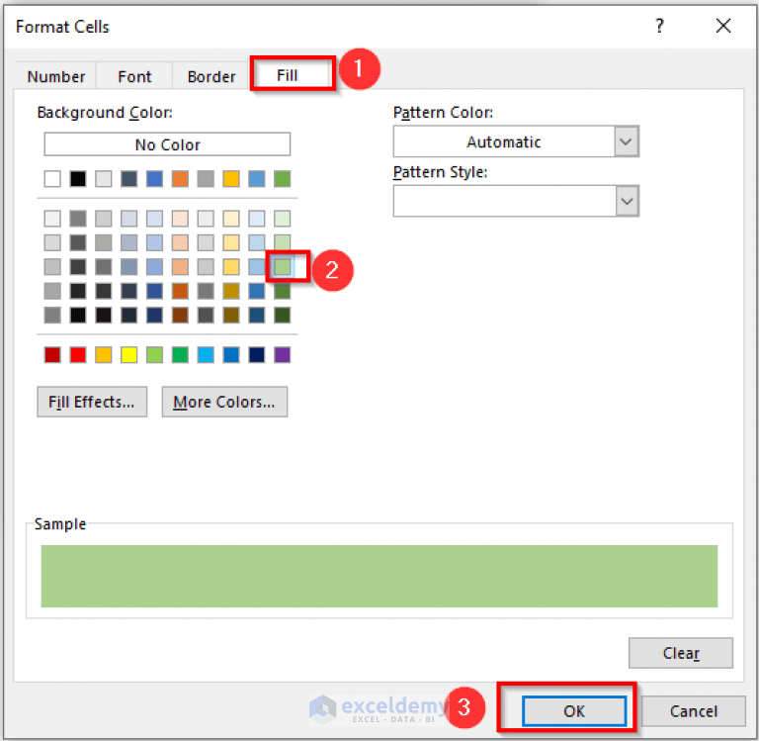Choose the bright red standard color

(78, 355)
